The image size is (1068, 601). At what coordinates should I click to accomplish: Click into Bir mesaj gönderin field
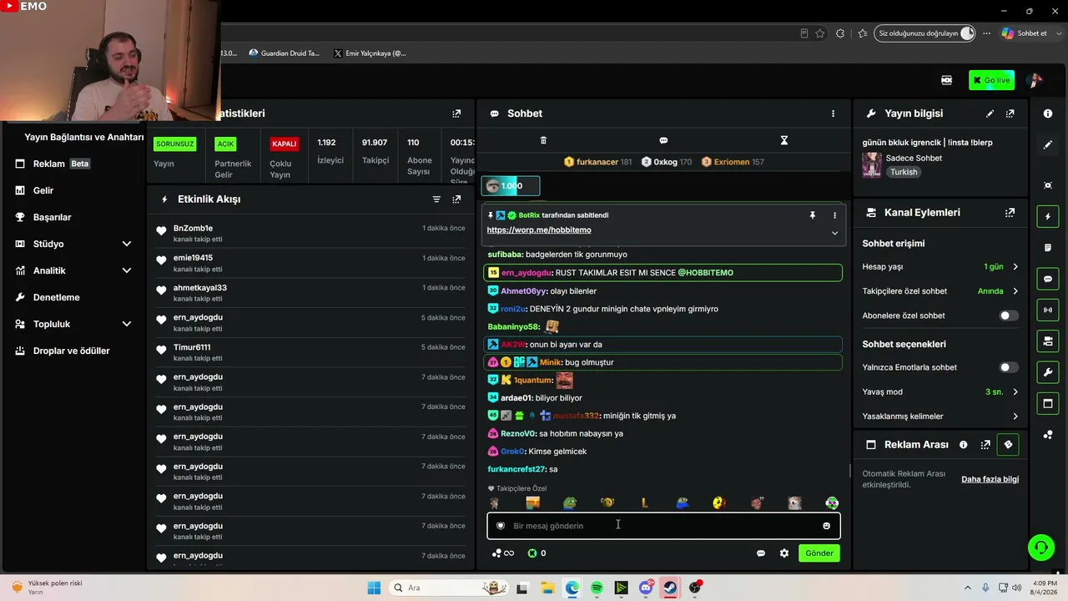[663, 526]
